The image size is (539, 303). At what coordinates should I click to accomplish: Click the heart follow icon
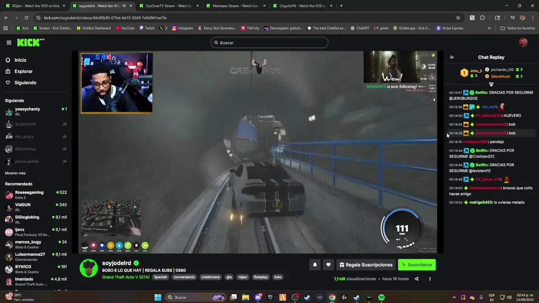pos(328,265)
